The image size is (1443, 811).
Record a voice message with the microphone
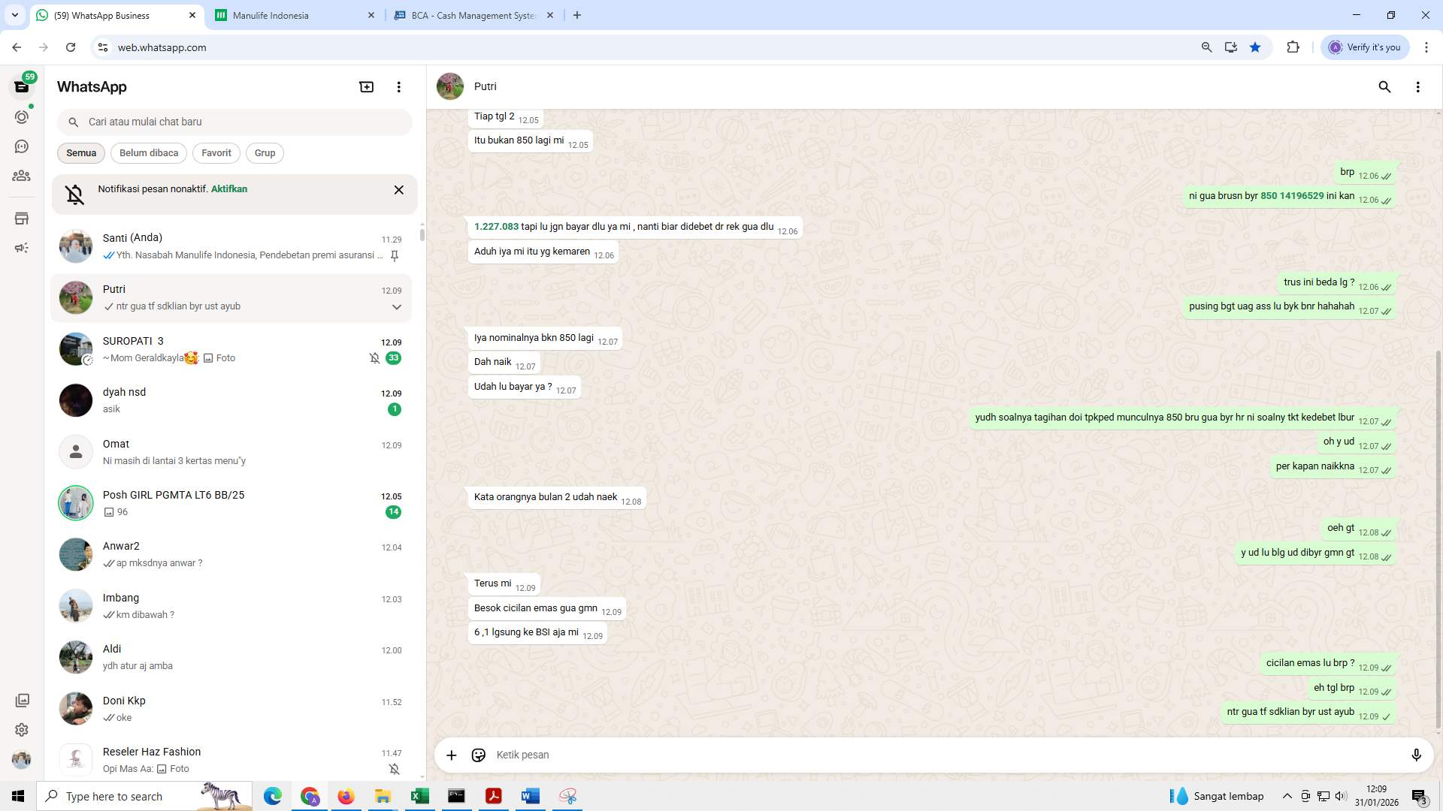click(x=1417, y=755)
